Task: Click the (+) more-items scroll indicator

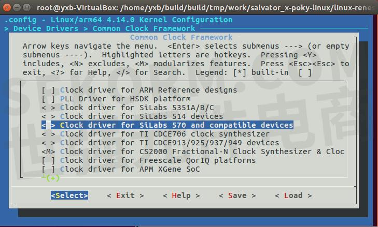Action: click(x=52, y=178)
